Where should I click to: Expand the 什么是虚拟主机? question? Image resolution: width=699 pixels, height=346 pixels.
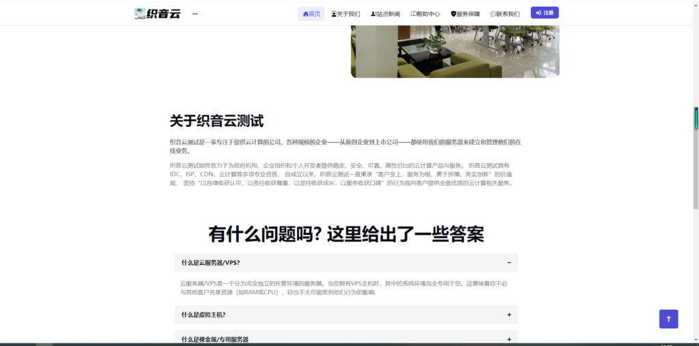509,315
